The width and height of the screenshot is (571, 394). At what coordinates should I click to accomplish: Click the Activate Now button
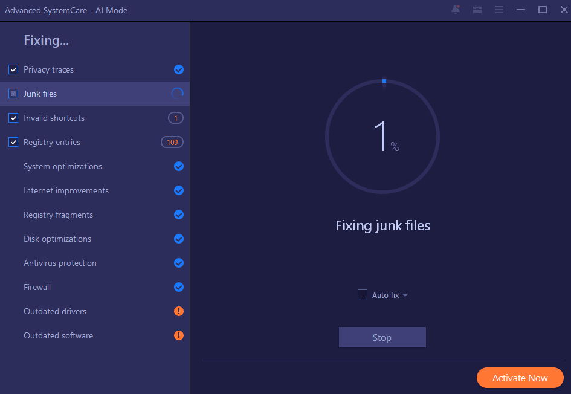[x=520, y=378]
